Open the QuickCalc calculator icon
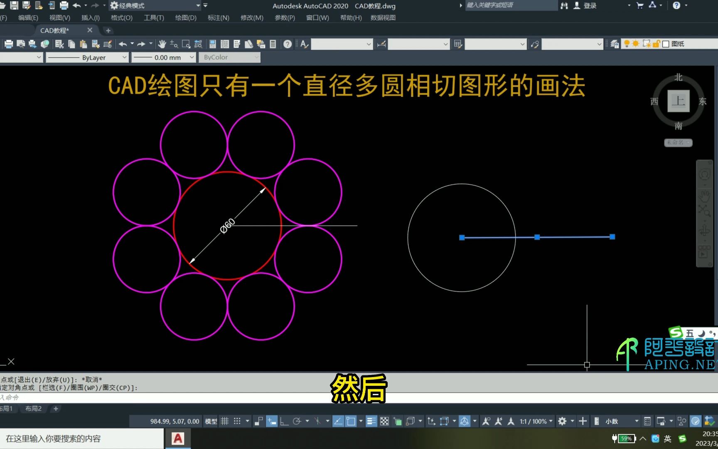The width and height of the screenshot is (718, 449). click(272, 44)
